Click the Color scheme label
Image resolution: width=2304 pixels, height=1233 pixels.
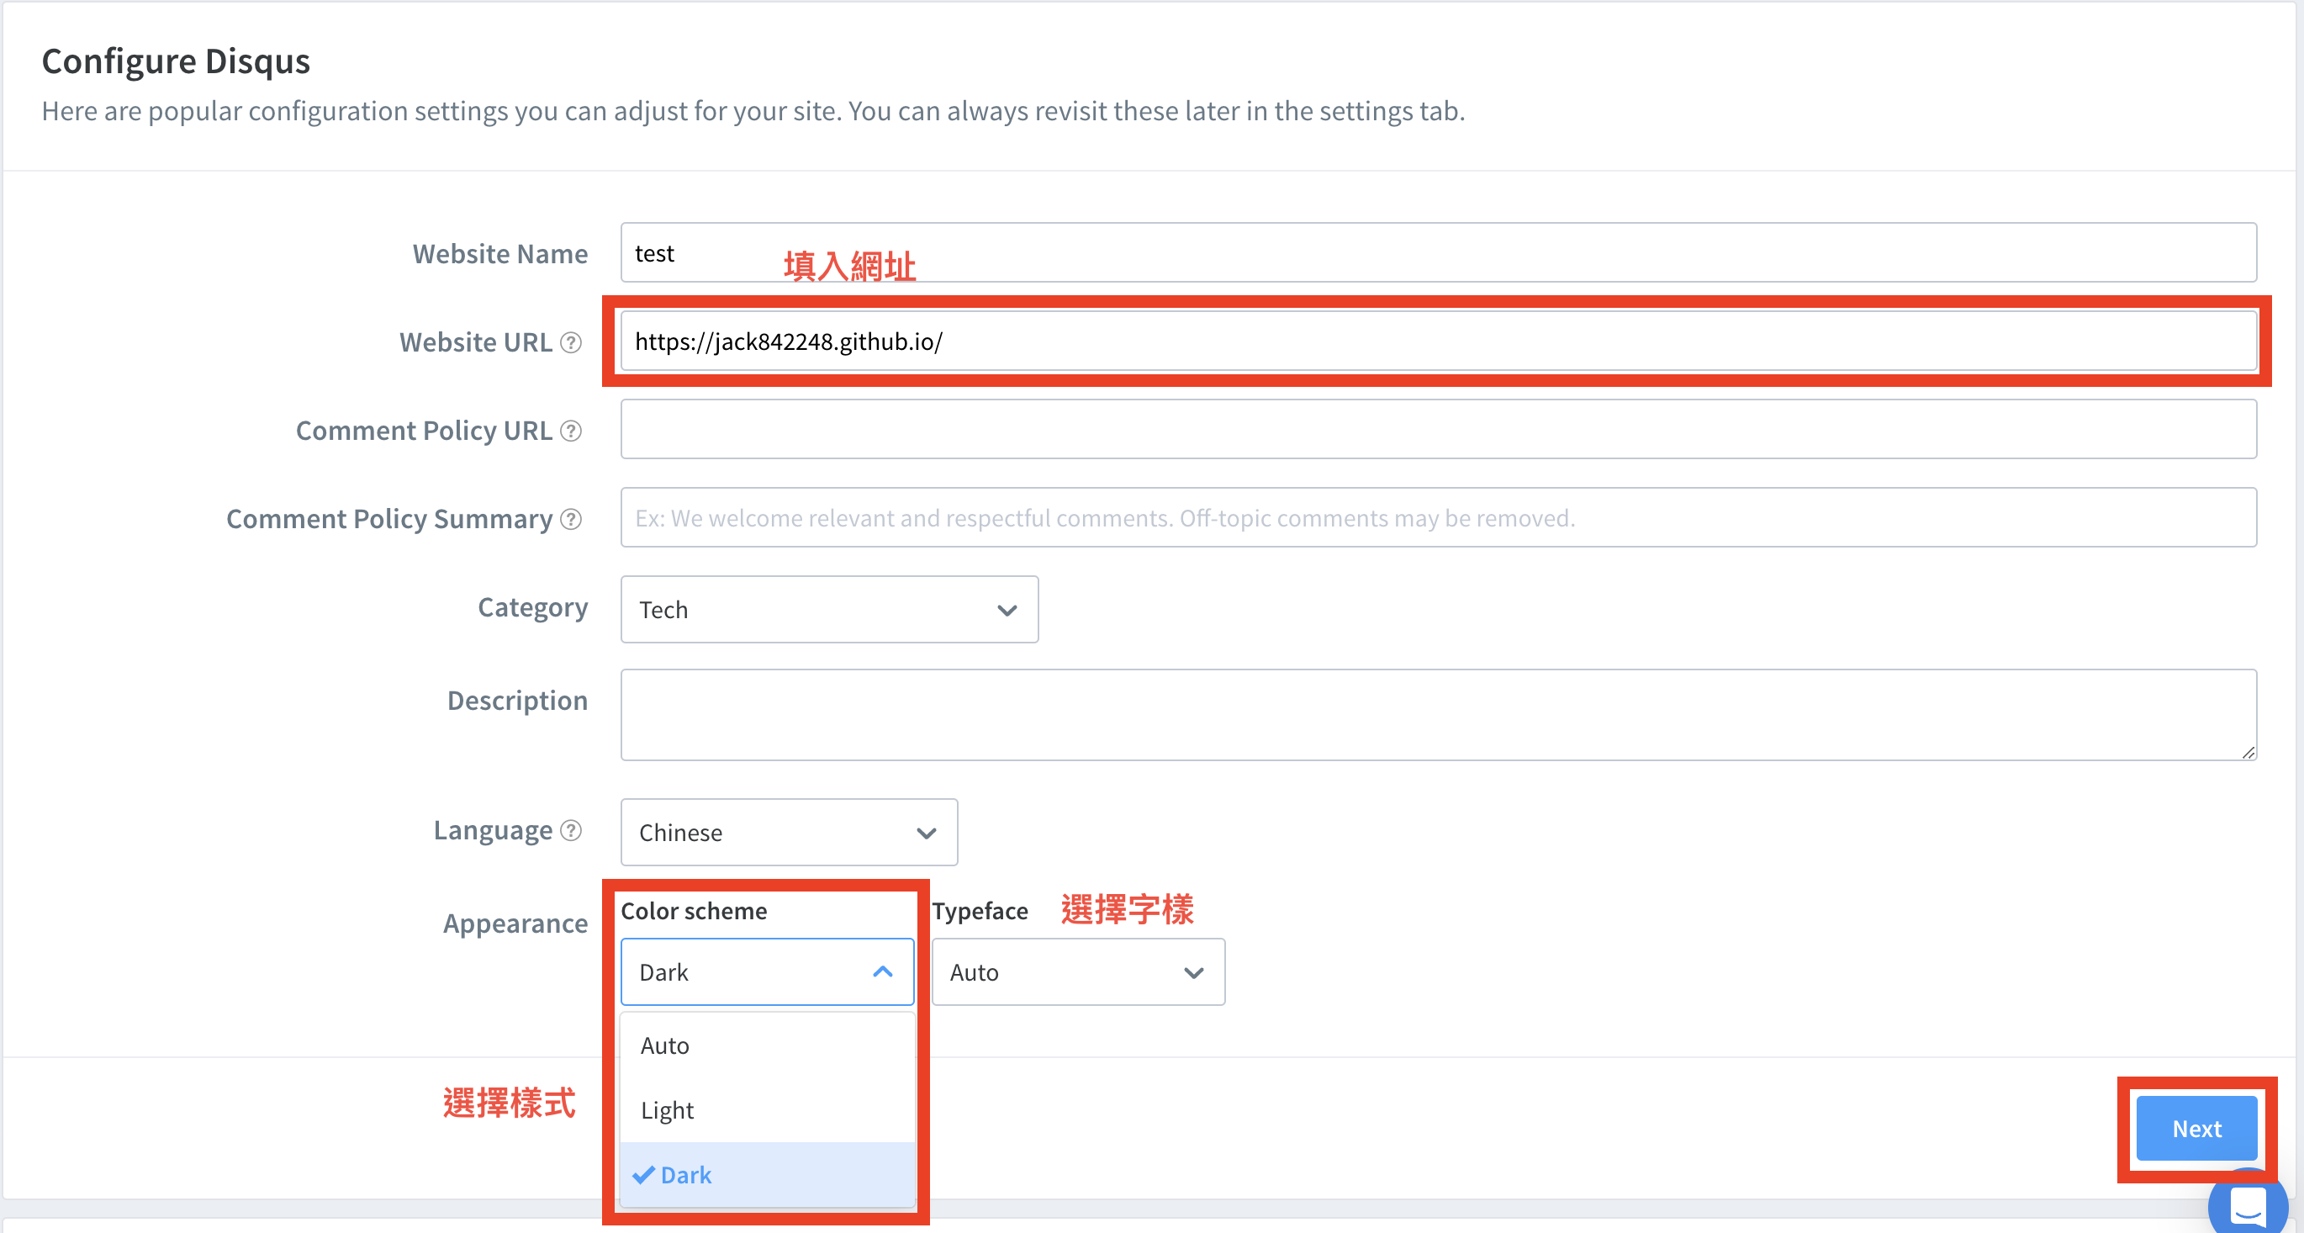click(x=693, y=911)
